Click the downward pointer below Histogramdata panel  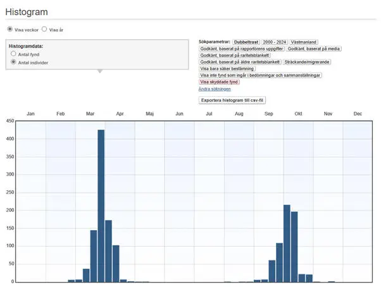(x=98, y=71)
